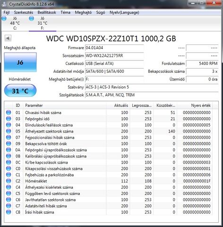Click status icon for Írási hibák száma
The height and width of the screenshot is (227, 223).
click(9, 212)
